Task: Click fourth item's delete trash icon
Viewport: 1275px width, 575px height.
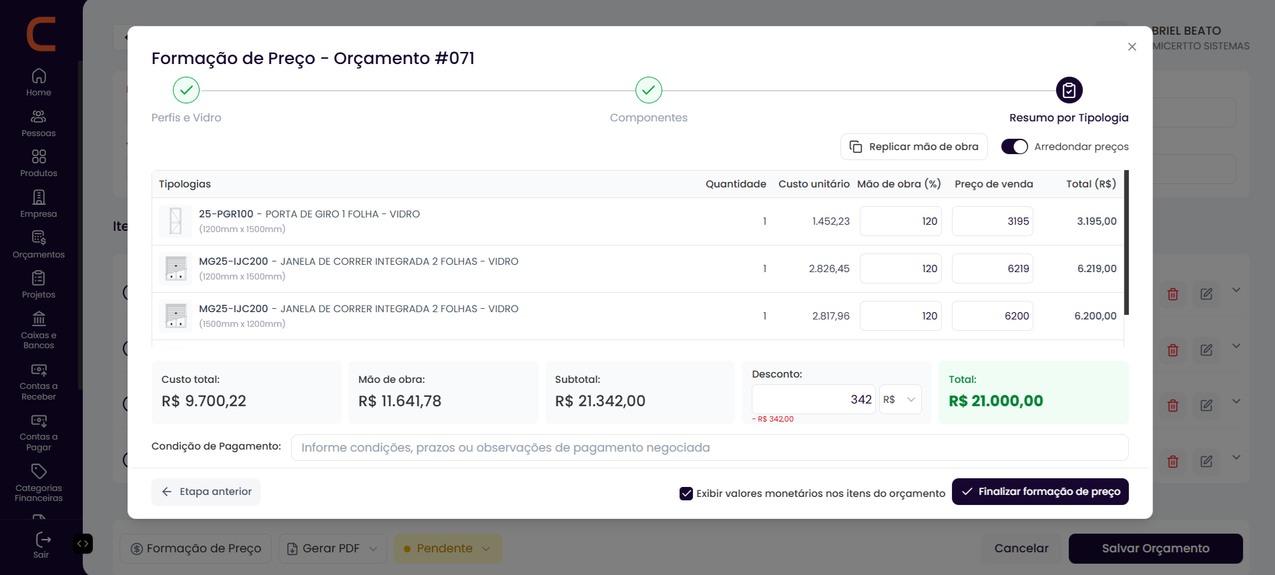Action: tap(1173, 462)
